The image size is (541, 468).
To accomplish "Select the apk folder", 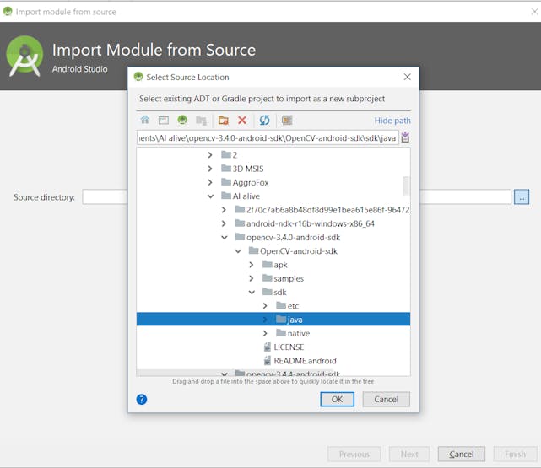I will pos(280,265).
